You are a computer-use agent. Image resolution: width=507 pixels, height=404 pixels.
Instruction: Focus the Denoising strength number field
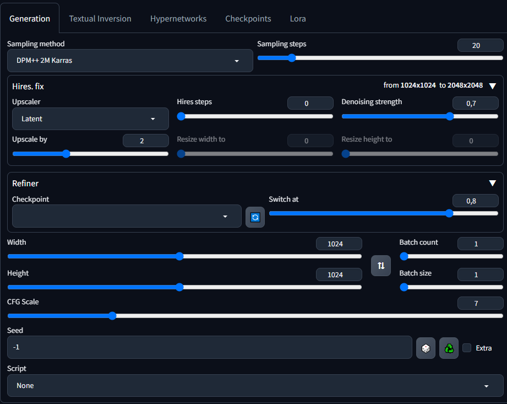click(x=475, y=103)
